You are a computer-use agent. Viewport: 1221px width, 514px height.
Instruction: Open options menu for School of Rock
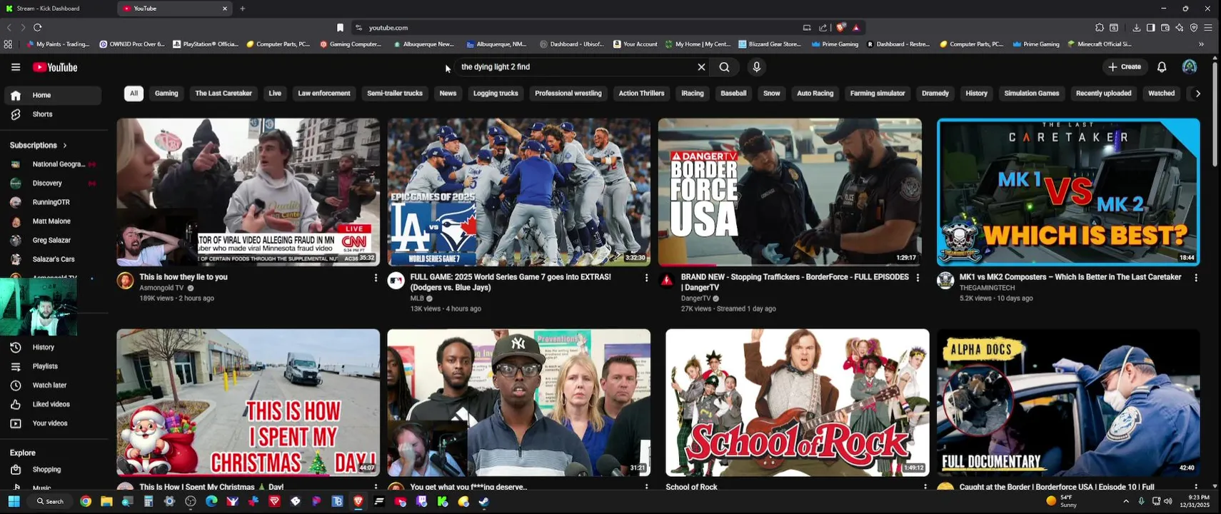(x=925, y=487)
